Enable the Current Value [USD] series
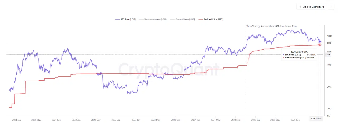 click(185, 19)
